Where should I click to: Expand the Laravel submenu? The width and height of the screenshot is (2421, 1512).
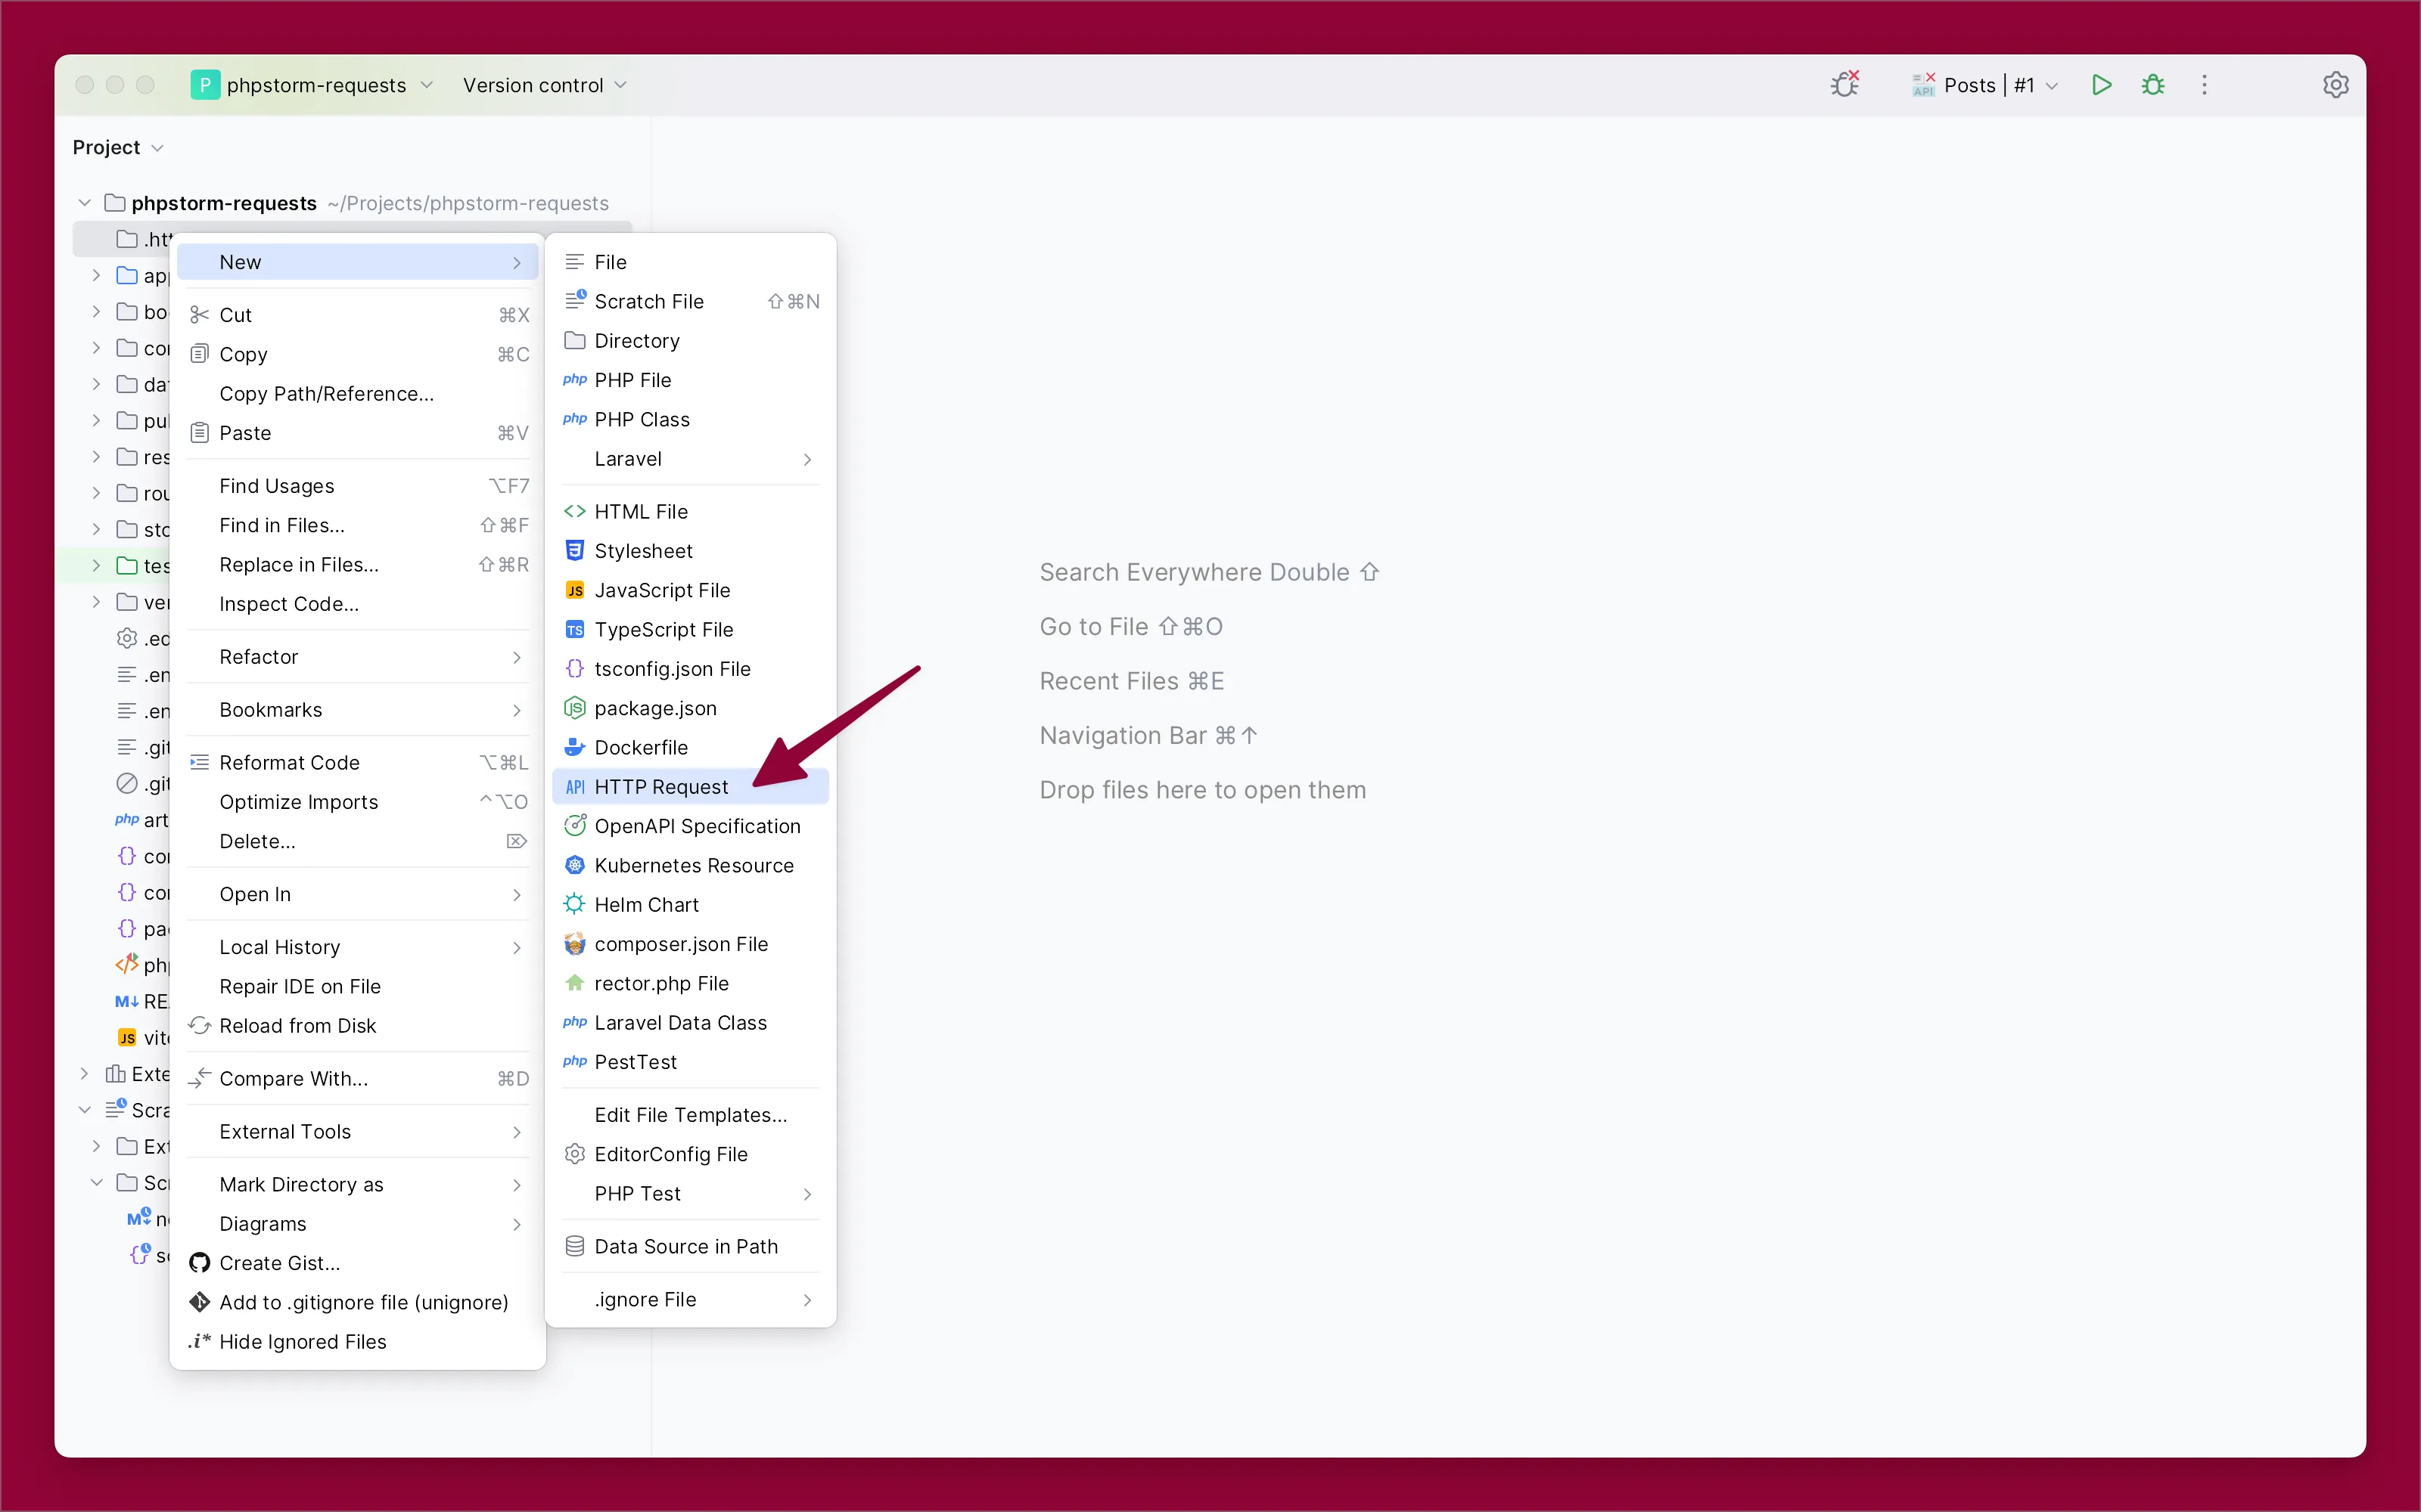pos(690,459)
